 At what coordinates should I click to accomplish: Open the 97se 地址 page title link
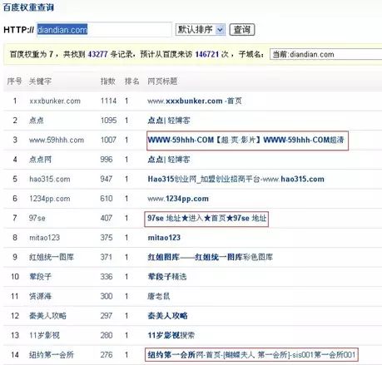click(207, 218)
